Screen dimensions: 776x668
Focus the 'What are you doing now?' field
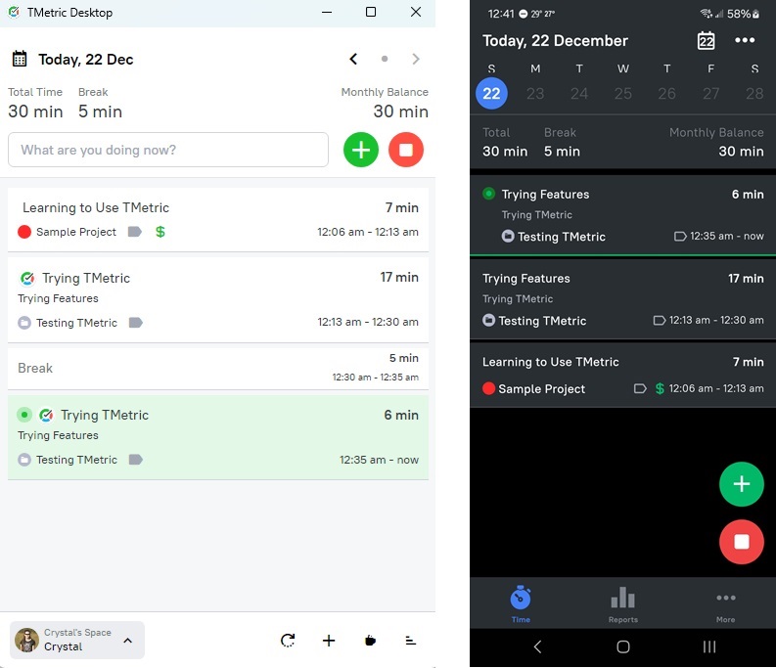point(167,150)
